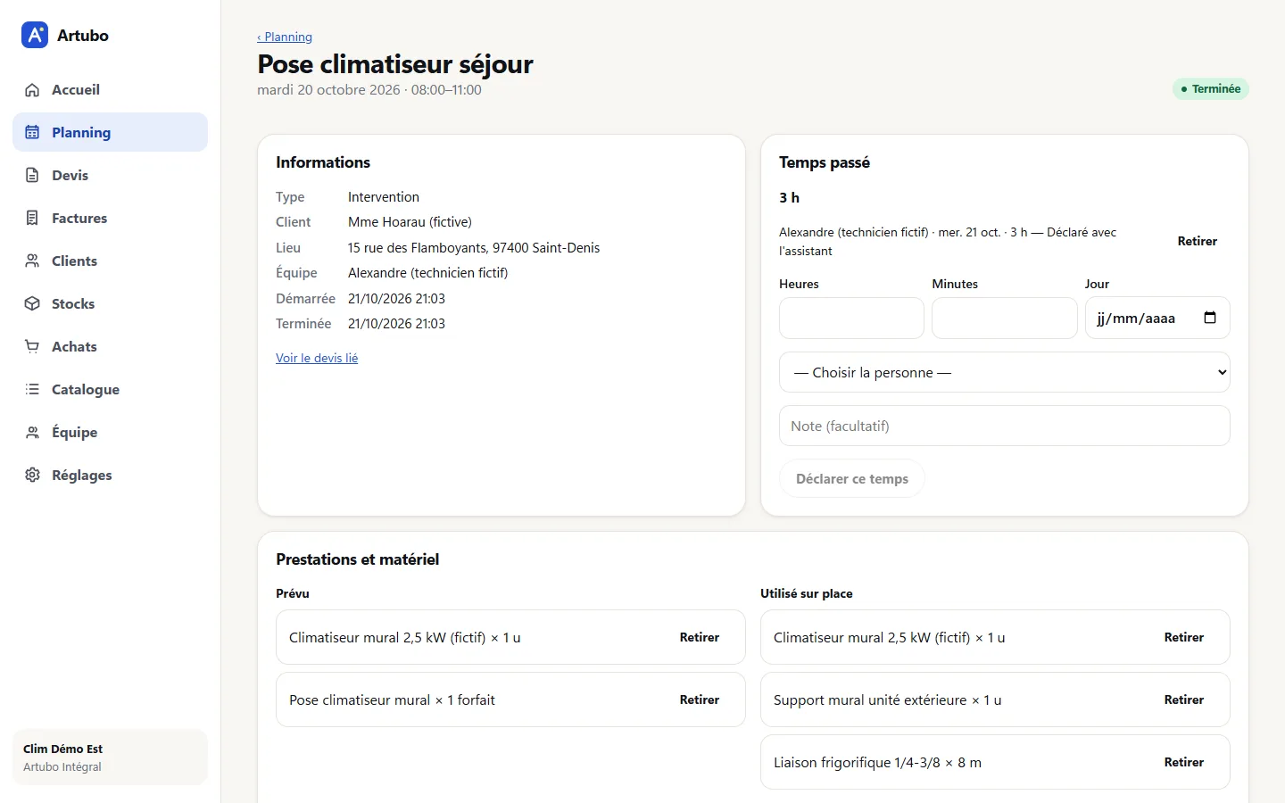Open the Clients sidebar item
Image resolution: width=1285 pixels, height=803 pixels.
[x=110, y=261]
